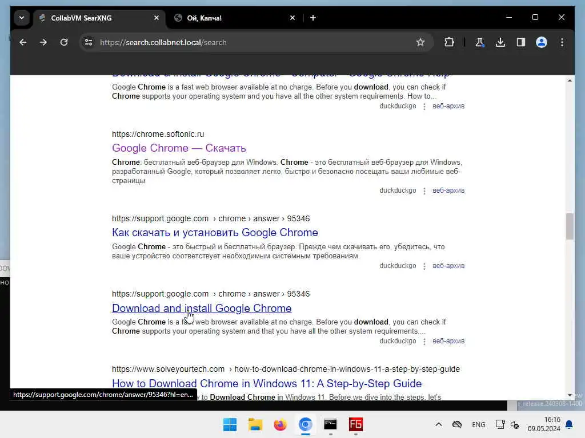Bookmark this page with the star icon

420,42
